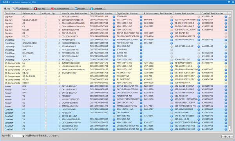The height and width of the screenshot is (141, 235).
Task: Open Digi-Key info icon for 296-18476-1-ND
Action: pos(141,103)
